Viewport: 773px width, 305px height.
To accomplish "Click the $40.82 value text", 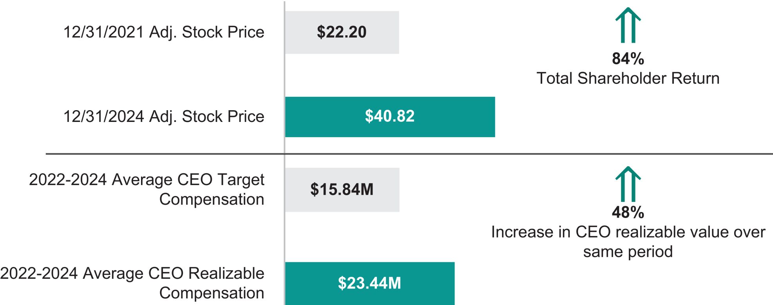I will 389,116.
